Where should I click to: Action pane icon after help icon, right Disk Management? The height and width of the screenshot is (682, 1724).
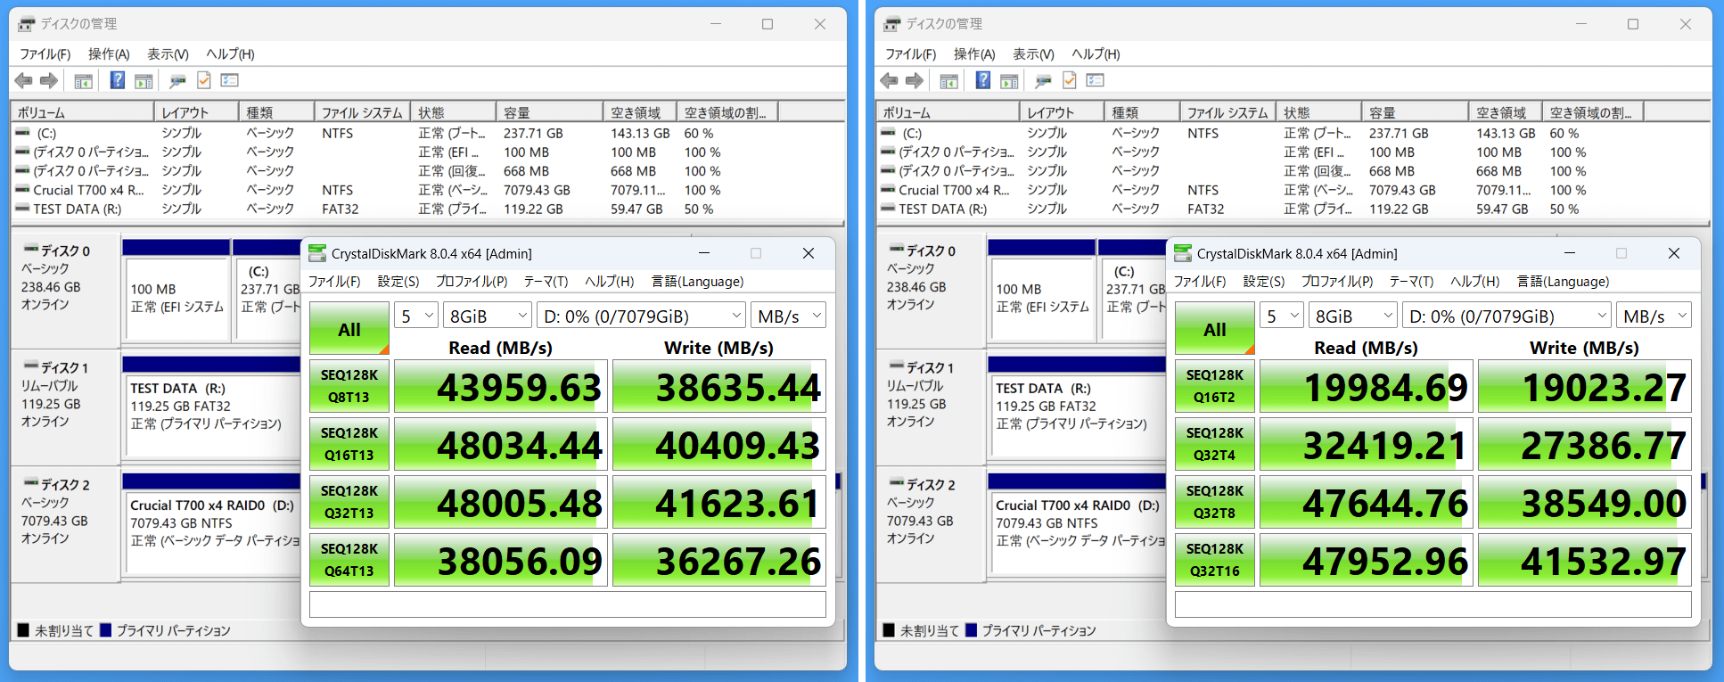[1008, 81]
